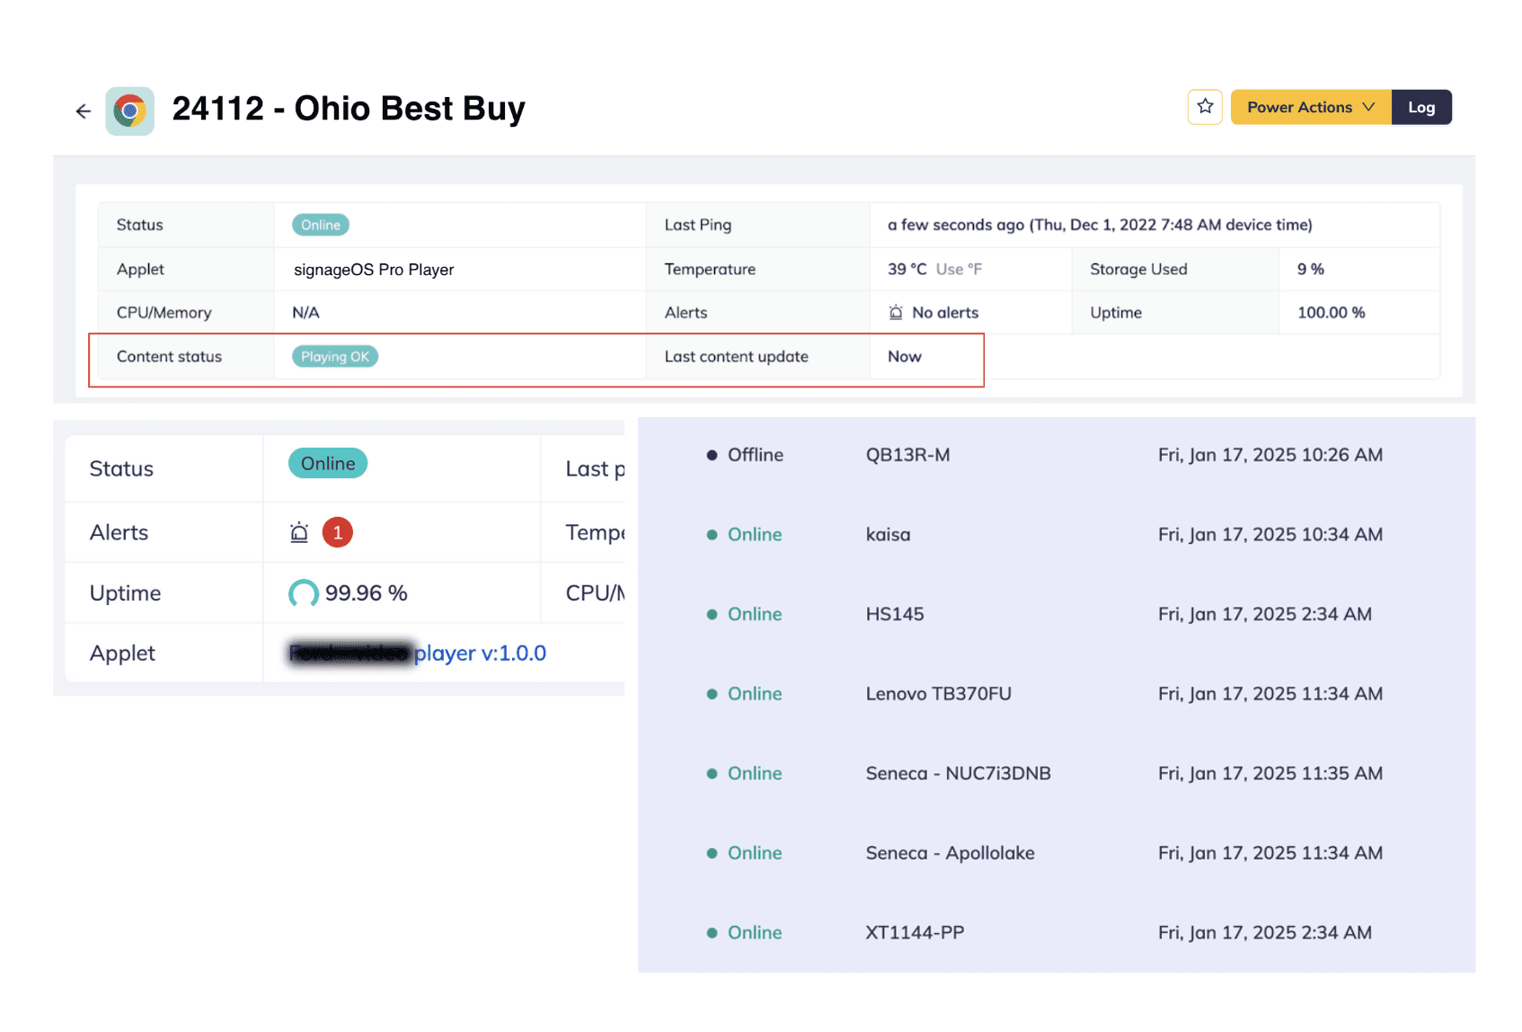Select the Seneca - Apollolake row
The image size is (1522, 1032).
950,853
